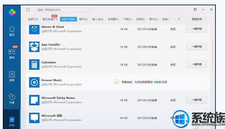
Task: Click the 16KB freed space message
Action: pos(144,82)
